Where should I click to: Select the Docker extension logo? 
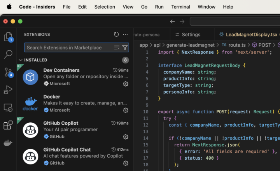(30, 104)
